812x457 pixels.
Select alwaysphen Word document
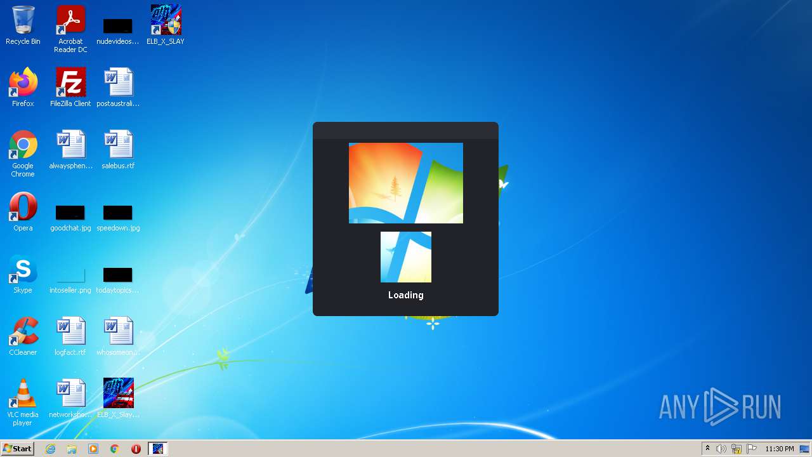coord(70,150)
